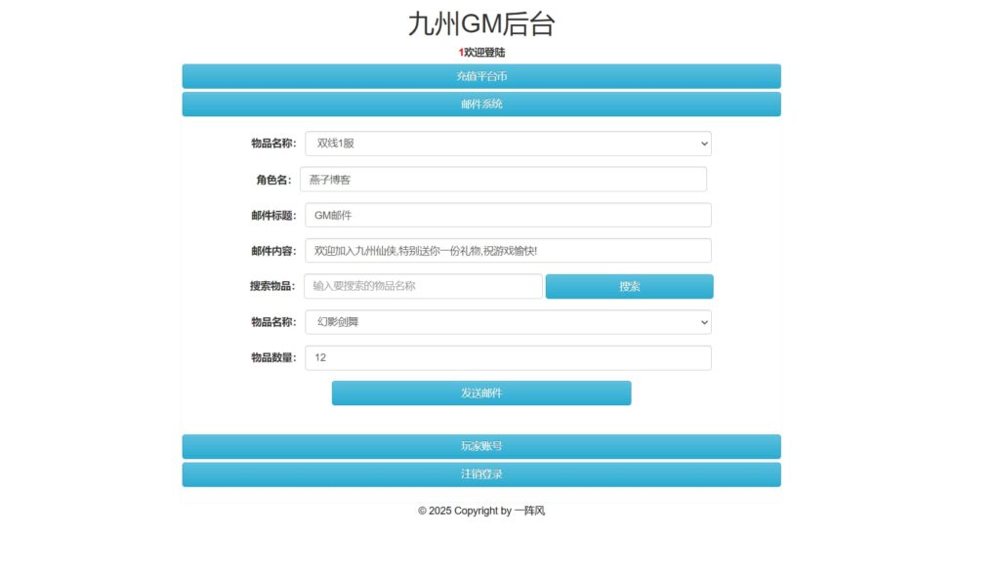Image resolution: width=1000 pixels, height=576 pixels.
Task: Open the 玩家账号 panel
Action: [x=480, y=446]
